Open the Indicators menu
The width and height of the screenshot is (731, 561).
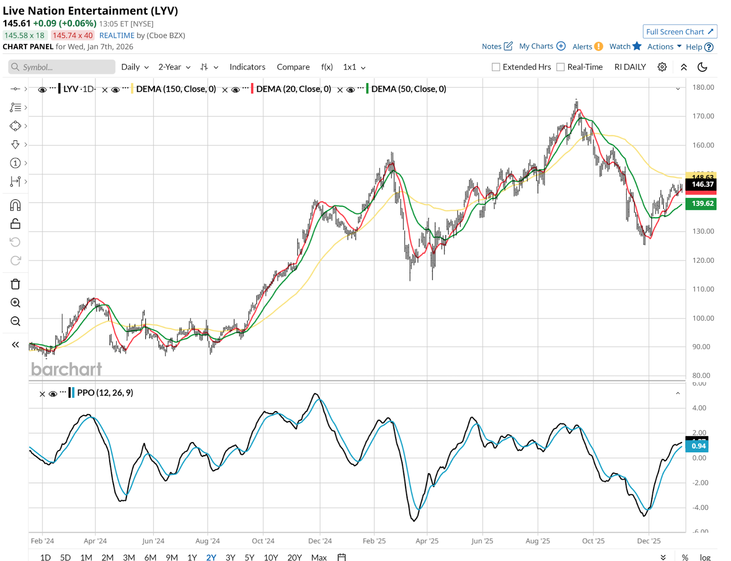(247, 67)
